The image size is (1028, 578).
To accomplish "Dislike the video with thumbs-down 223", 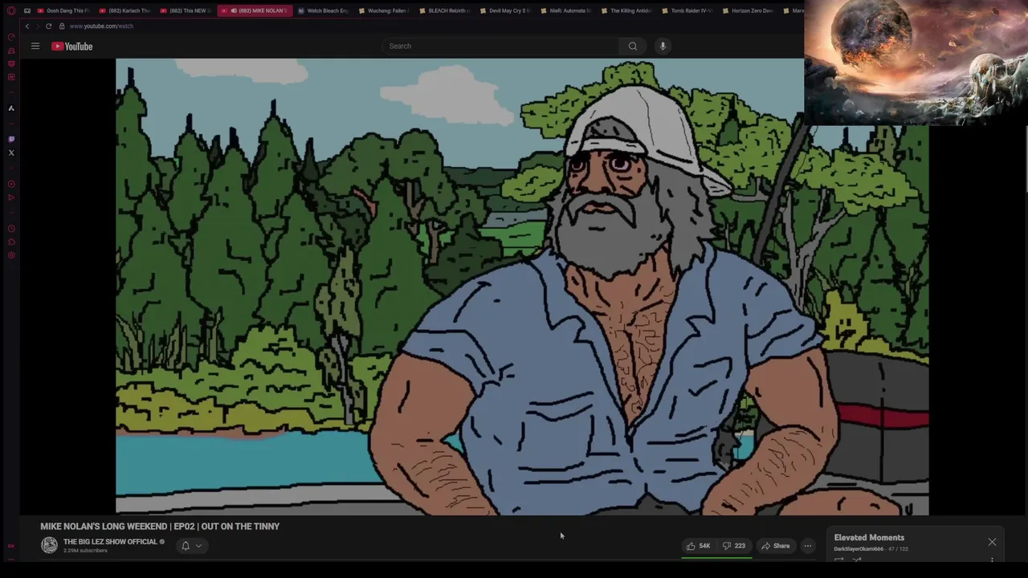I will tap(734, 546).
